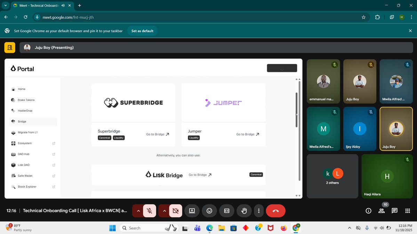The height and width of the screenshot is (234, 417).
Task: Open Chrome extensions puzzle icon
Action: pyautogui.click(x=377, y=17)
